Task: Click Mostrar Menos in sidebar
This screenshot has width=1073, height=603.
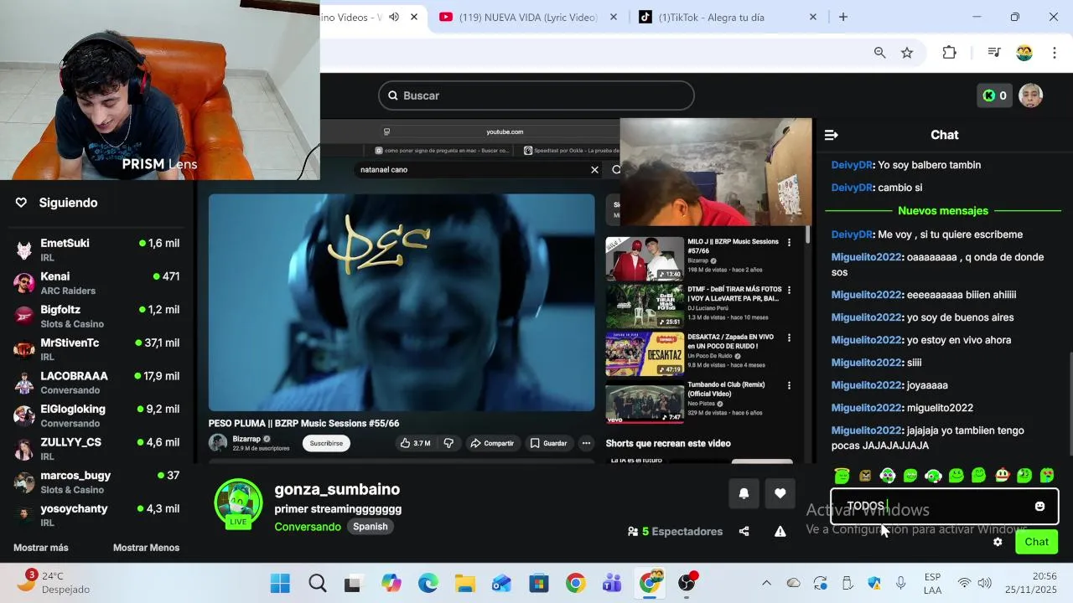Action: pos(146,548)
